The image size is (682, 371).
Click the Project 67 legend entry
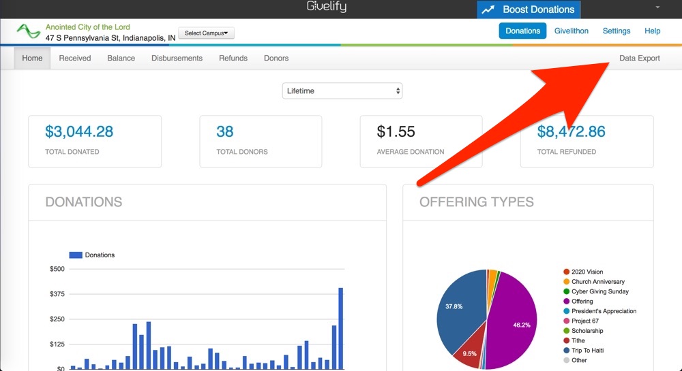click(x=581, y=321)
